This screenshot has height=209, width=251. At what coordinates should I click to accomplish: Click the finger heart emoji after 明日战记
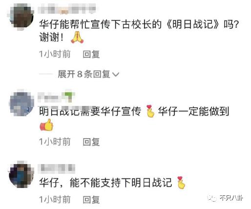pos(181,183)
